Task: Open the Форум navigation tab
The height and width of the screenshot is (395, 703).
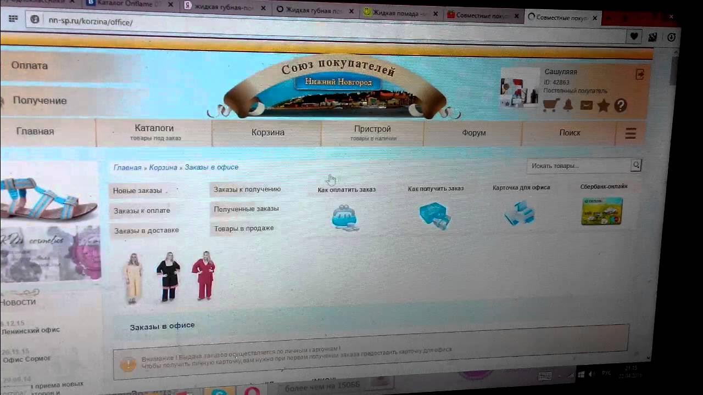Action: 474,133
